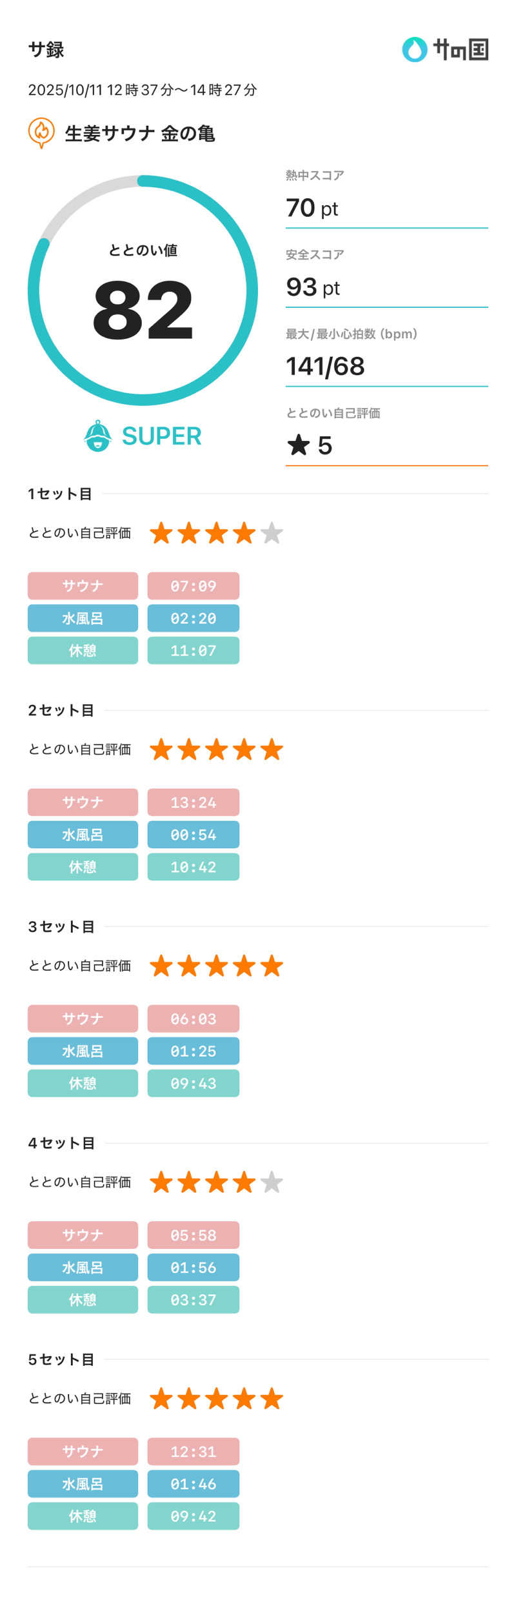Image resolution: width=516 pixels, height=1604 pixels.
Task: Click the 141/68 heart rate value
Action: pos(325,367)
